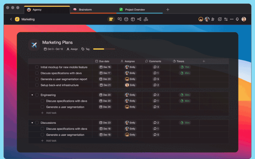Switch to the table view icon
Viewport: 255px width, 159px height.
coord(133,20)
